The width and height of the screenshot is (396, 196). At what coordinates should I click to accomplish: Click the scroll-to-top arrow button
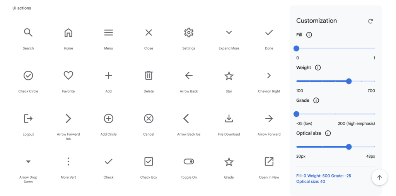tap(379, 177)
